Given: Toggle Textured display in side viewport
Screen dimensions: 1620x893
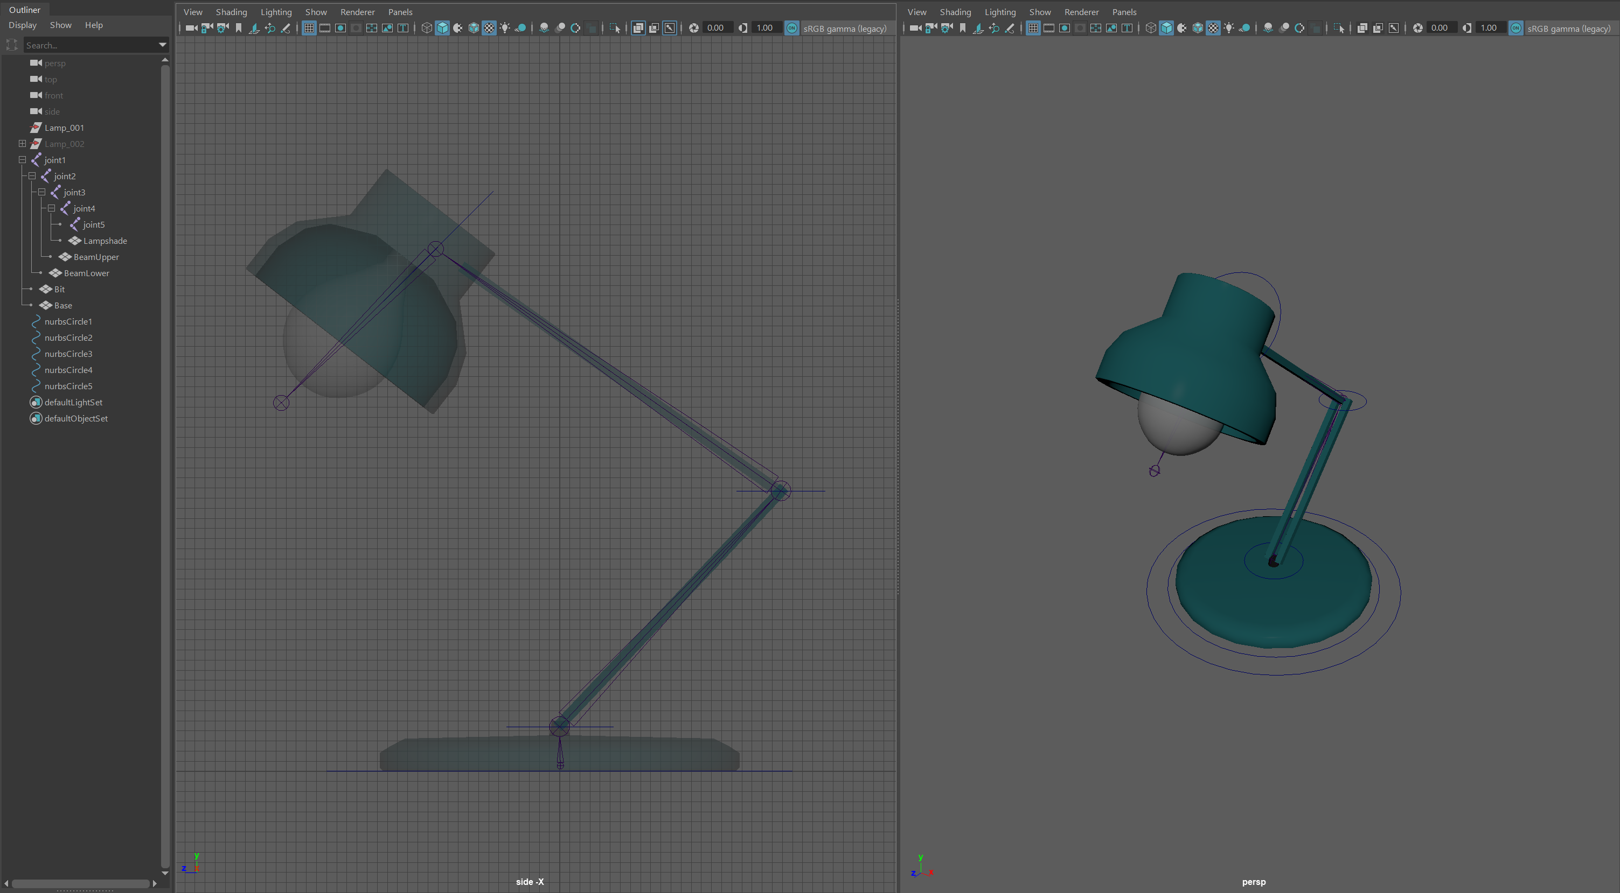Looking at the screenshot, I should coord(489,29).
